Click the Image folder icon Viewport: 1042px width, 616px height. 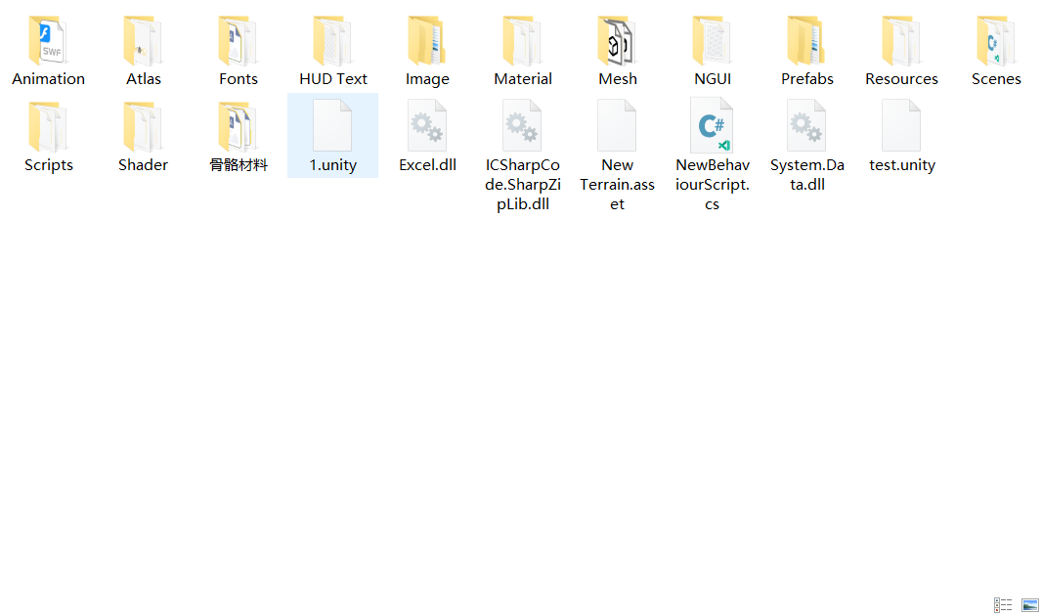[x=427, y=42]
